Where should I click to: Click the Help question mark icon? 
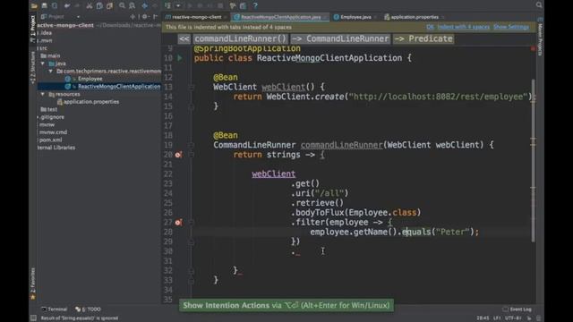(x=255, y=5)
